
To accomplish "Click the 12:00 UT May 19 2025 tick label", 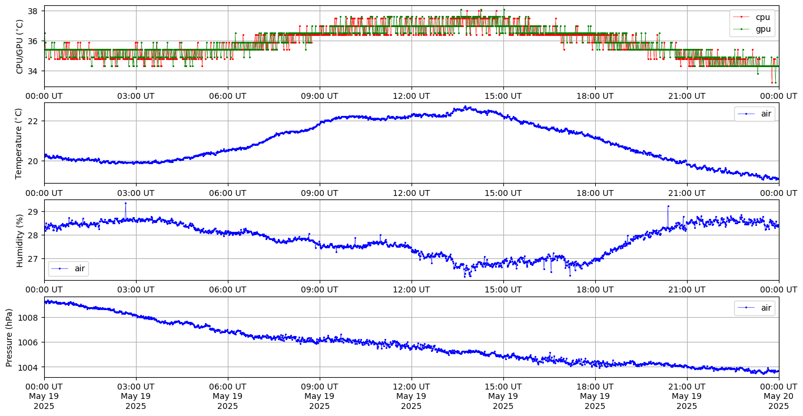I will (x=411, y=396).
